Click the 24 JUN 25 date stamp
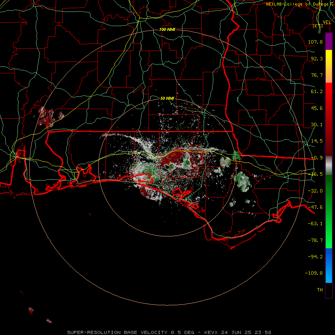Screen dimensions: 335x335 pos(236,332)
